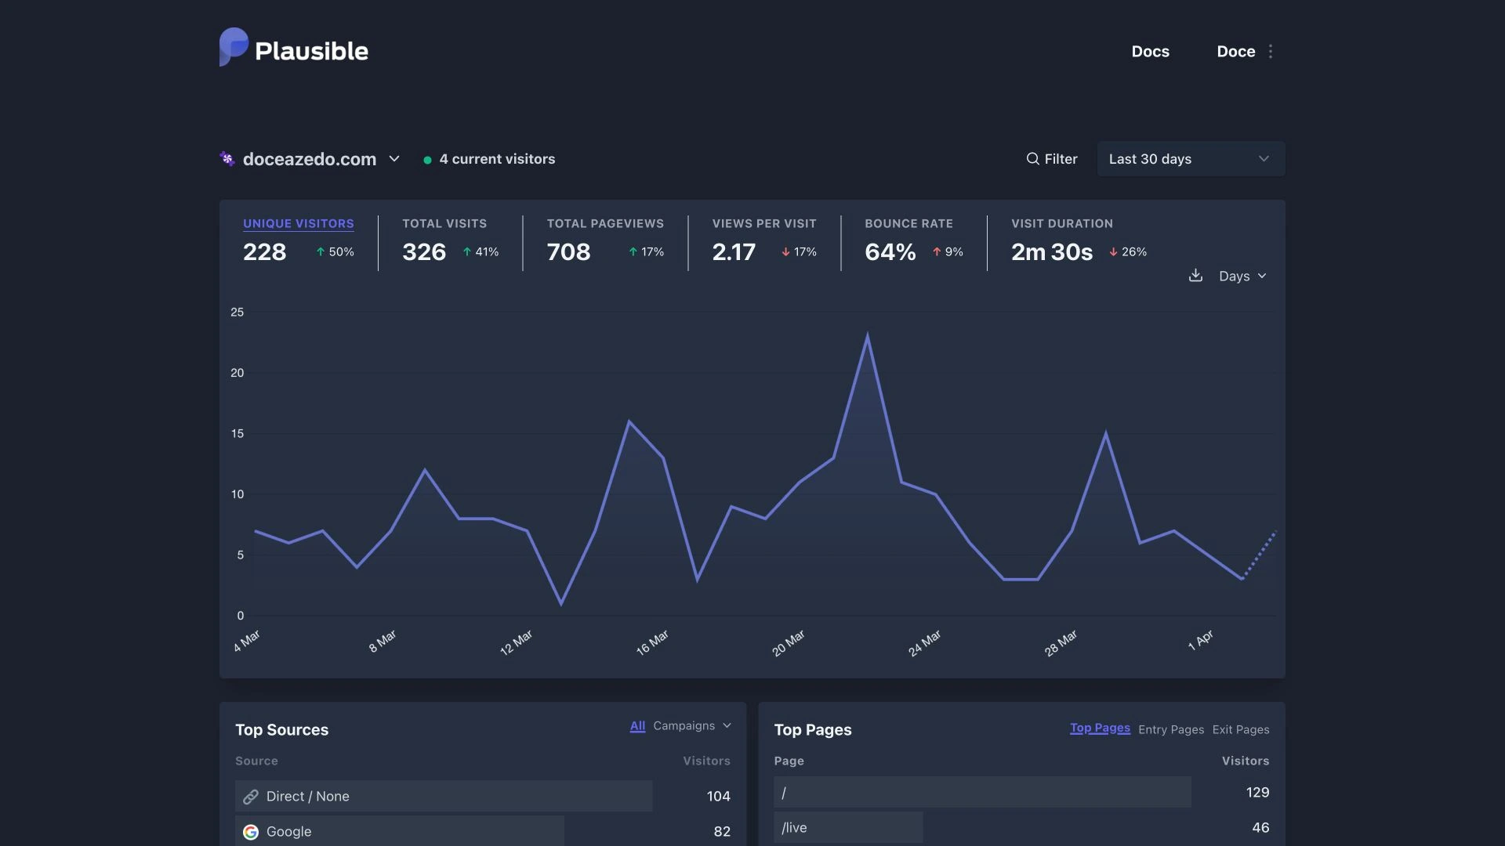Click the Google source icon
The image size is (1505, 846).
251,832
